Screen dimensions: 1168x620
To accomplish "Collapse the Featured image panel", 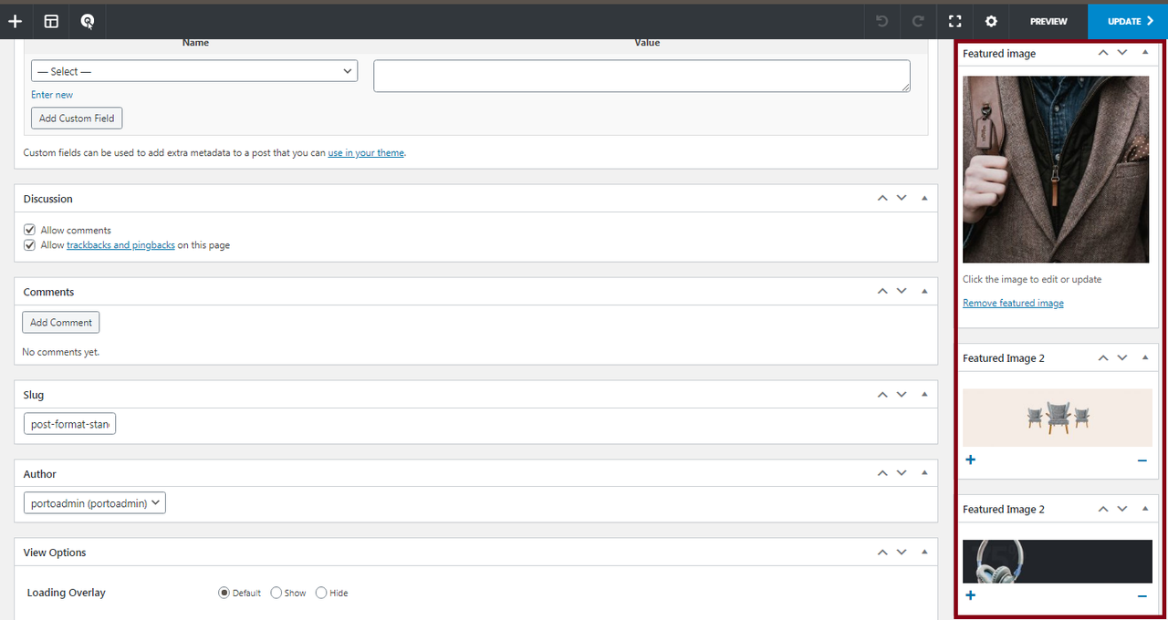I will tap(1145, 53).
